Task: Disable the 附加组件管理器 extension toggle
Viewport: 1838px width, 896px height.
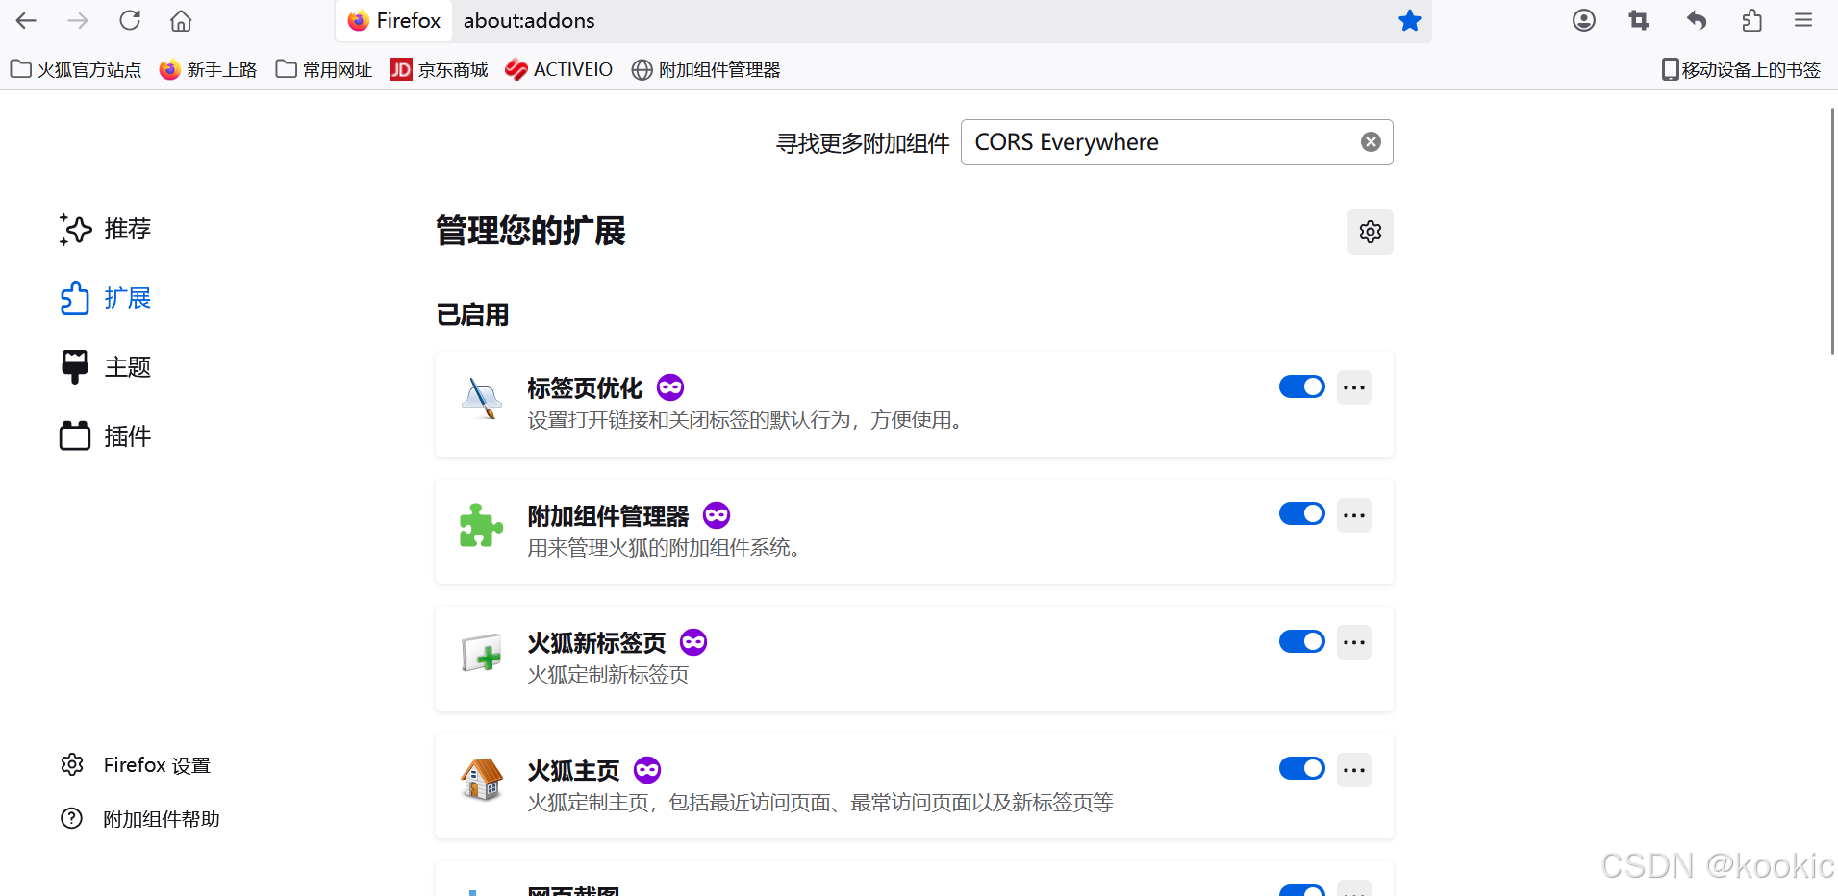Action: pos(1302,513)
